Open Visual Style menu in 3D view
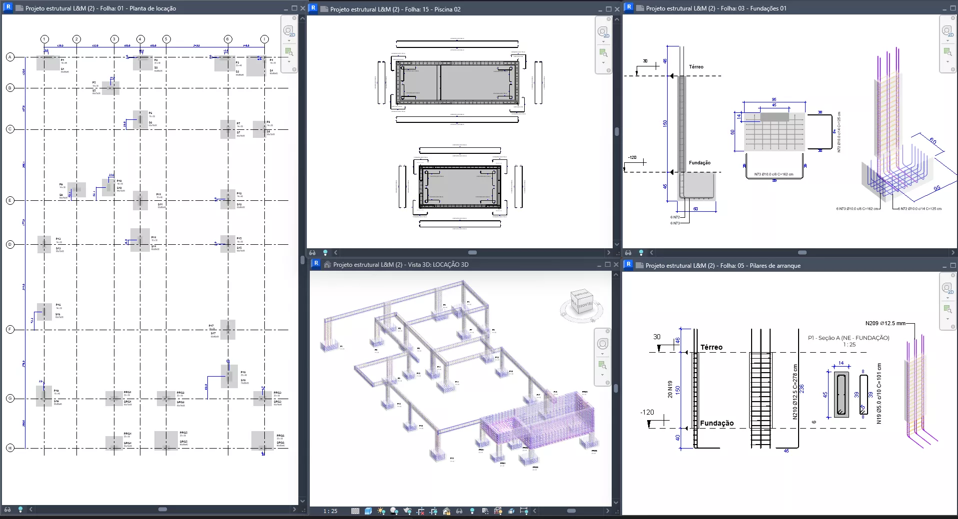Screen dimensions: 958x519 pos(368,511)
